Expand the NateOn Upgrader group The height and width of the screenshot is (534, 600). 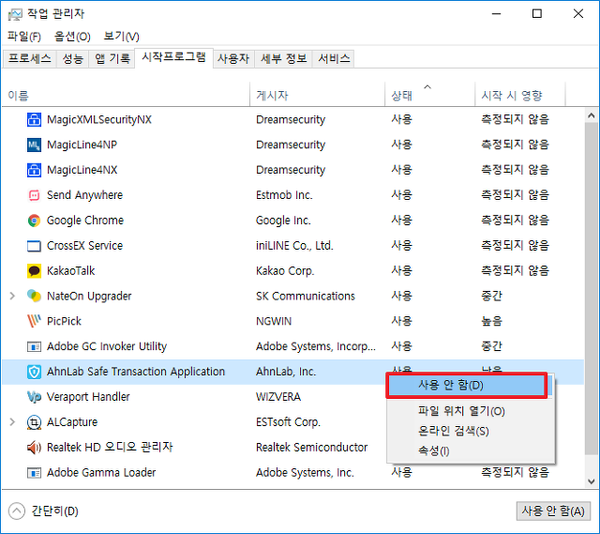[x=12, y=296]
